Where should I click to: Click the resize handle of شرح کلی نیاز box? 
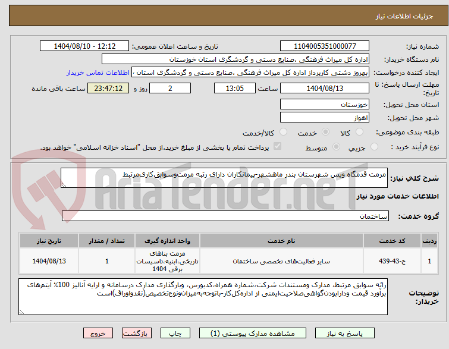click(64, 185)
